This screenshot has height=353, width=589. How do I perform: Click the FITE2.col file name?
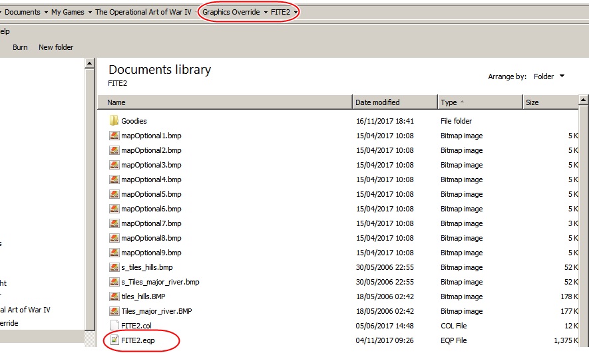(x=136, y=326)
